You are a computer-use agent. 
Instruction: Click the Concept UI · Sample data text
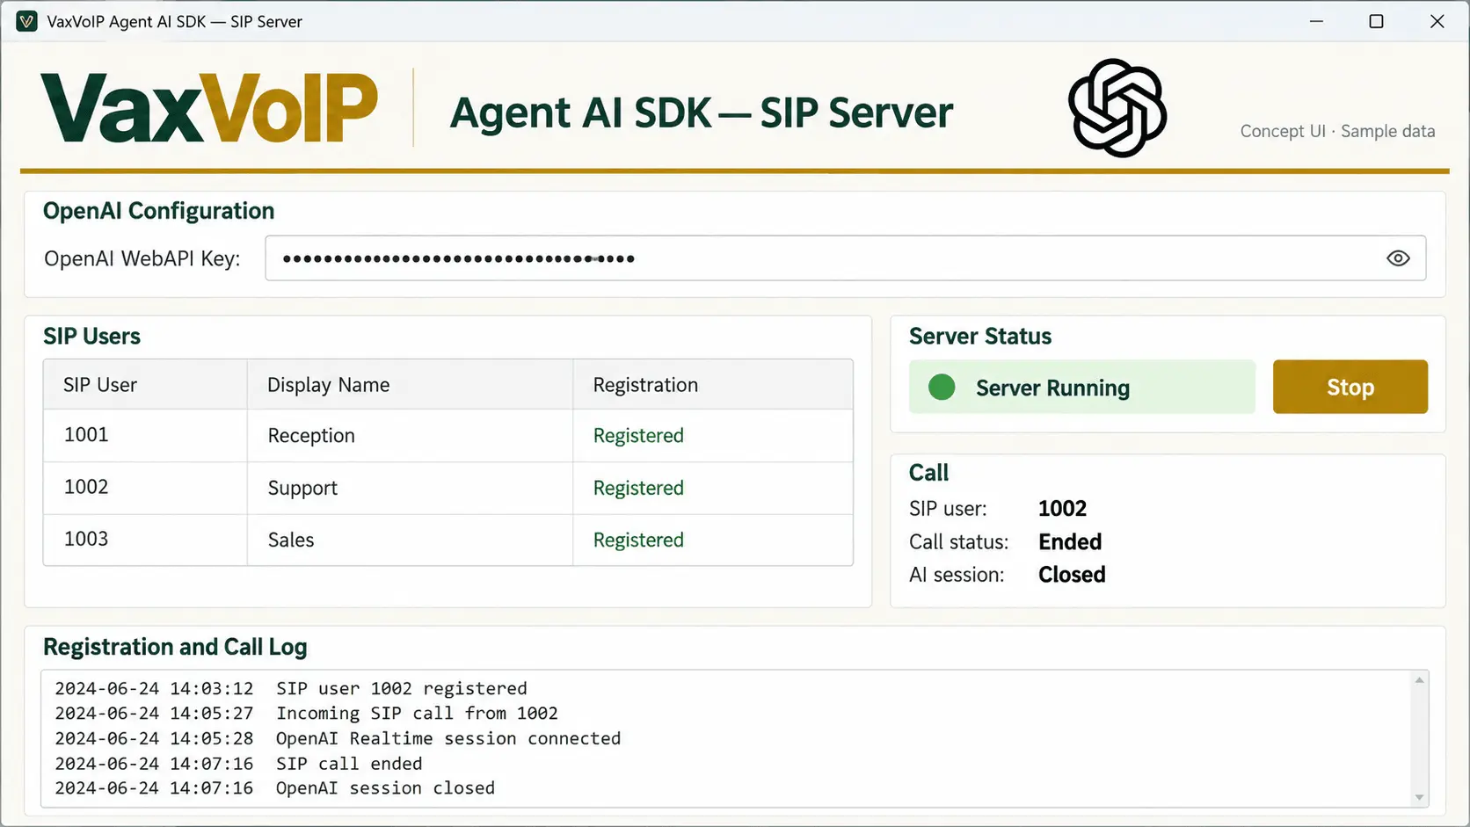pos(1337,131)
